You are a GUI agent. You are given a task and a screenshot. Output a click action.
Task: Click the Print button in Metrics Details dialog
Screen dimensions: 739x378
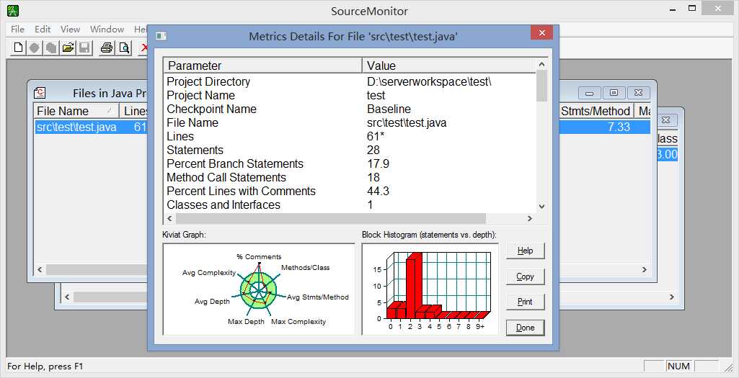point(525,302)
